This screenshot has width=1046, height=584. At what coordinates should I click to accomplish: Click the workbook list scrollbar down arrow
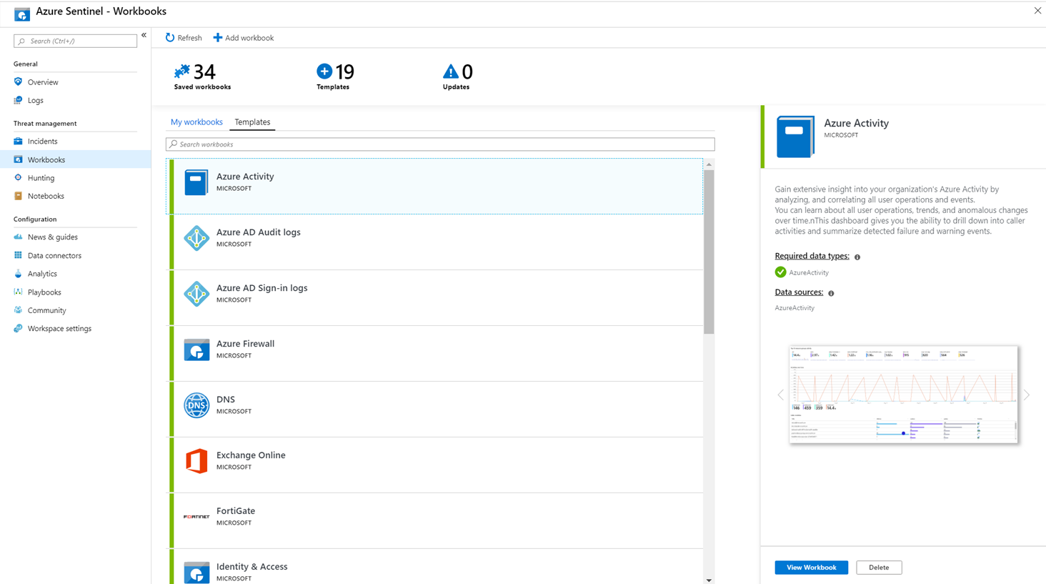pyautogui.click(x=709, y=580)
